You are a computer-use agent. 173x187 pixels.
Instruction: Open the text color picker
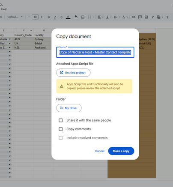pos(68,17)
